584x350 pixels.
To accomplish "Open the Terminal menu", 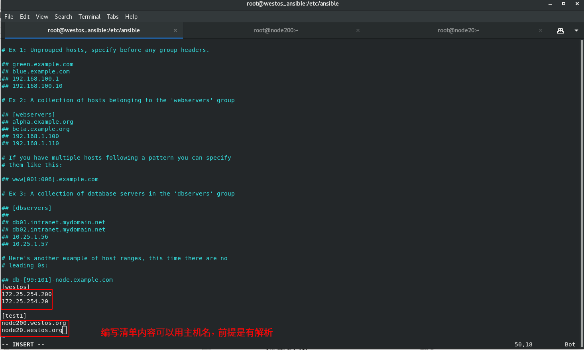I will [89, 17].
